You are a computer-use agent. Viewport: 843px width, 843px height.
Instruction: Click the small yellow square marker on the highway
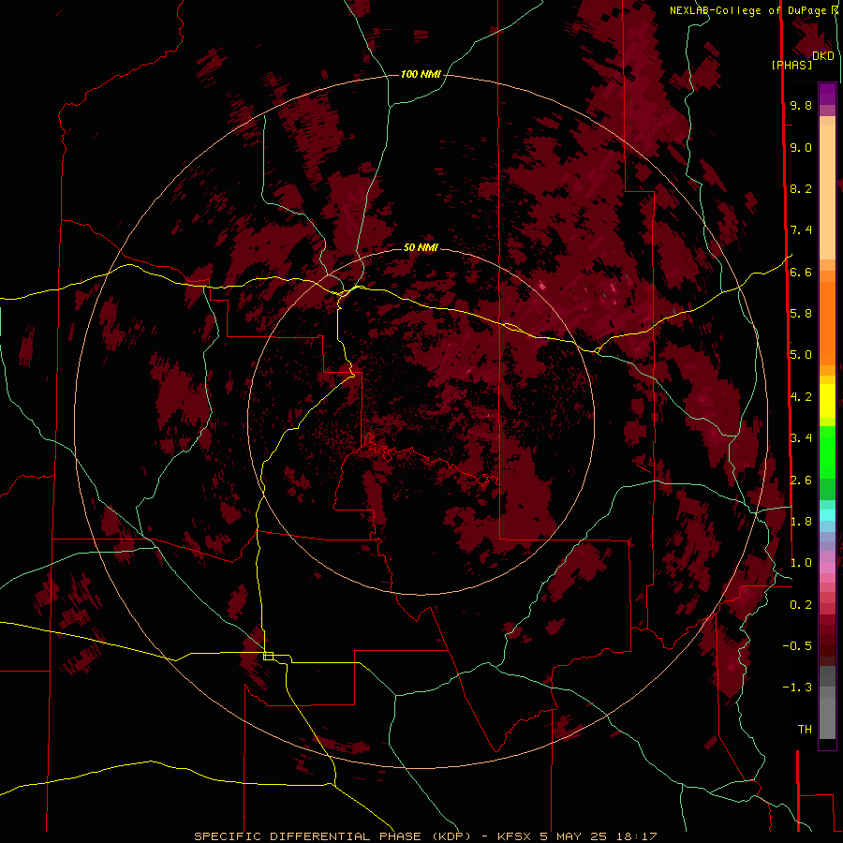[x=268, y=656]
